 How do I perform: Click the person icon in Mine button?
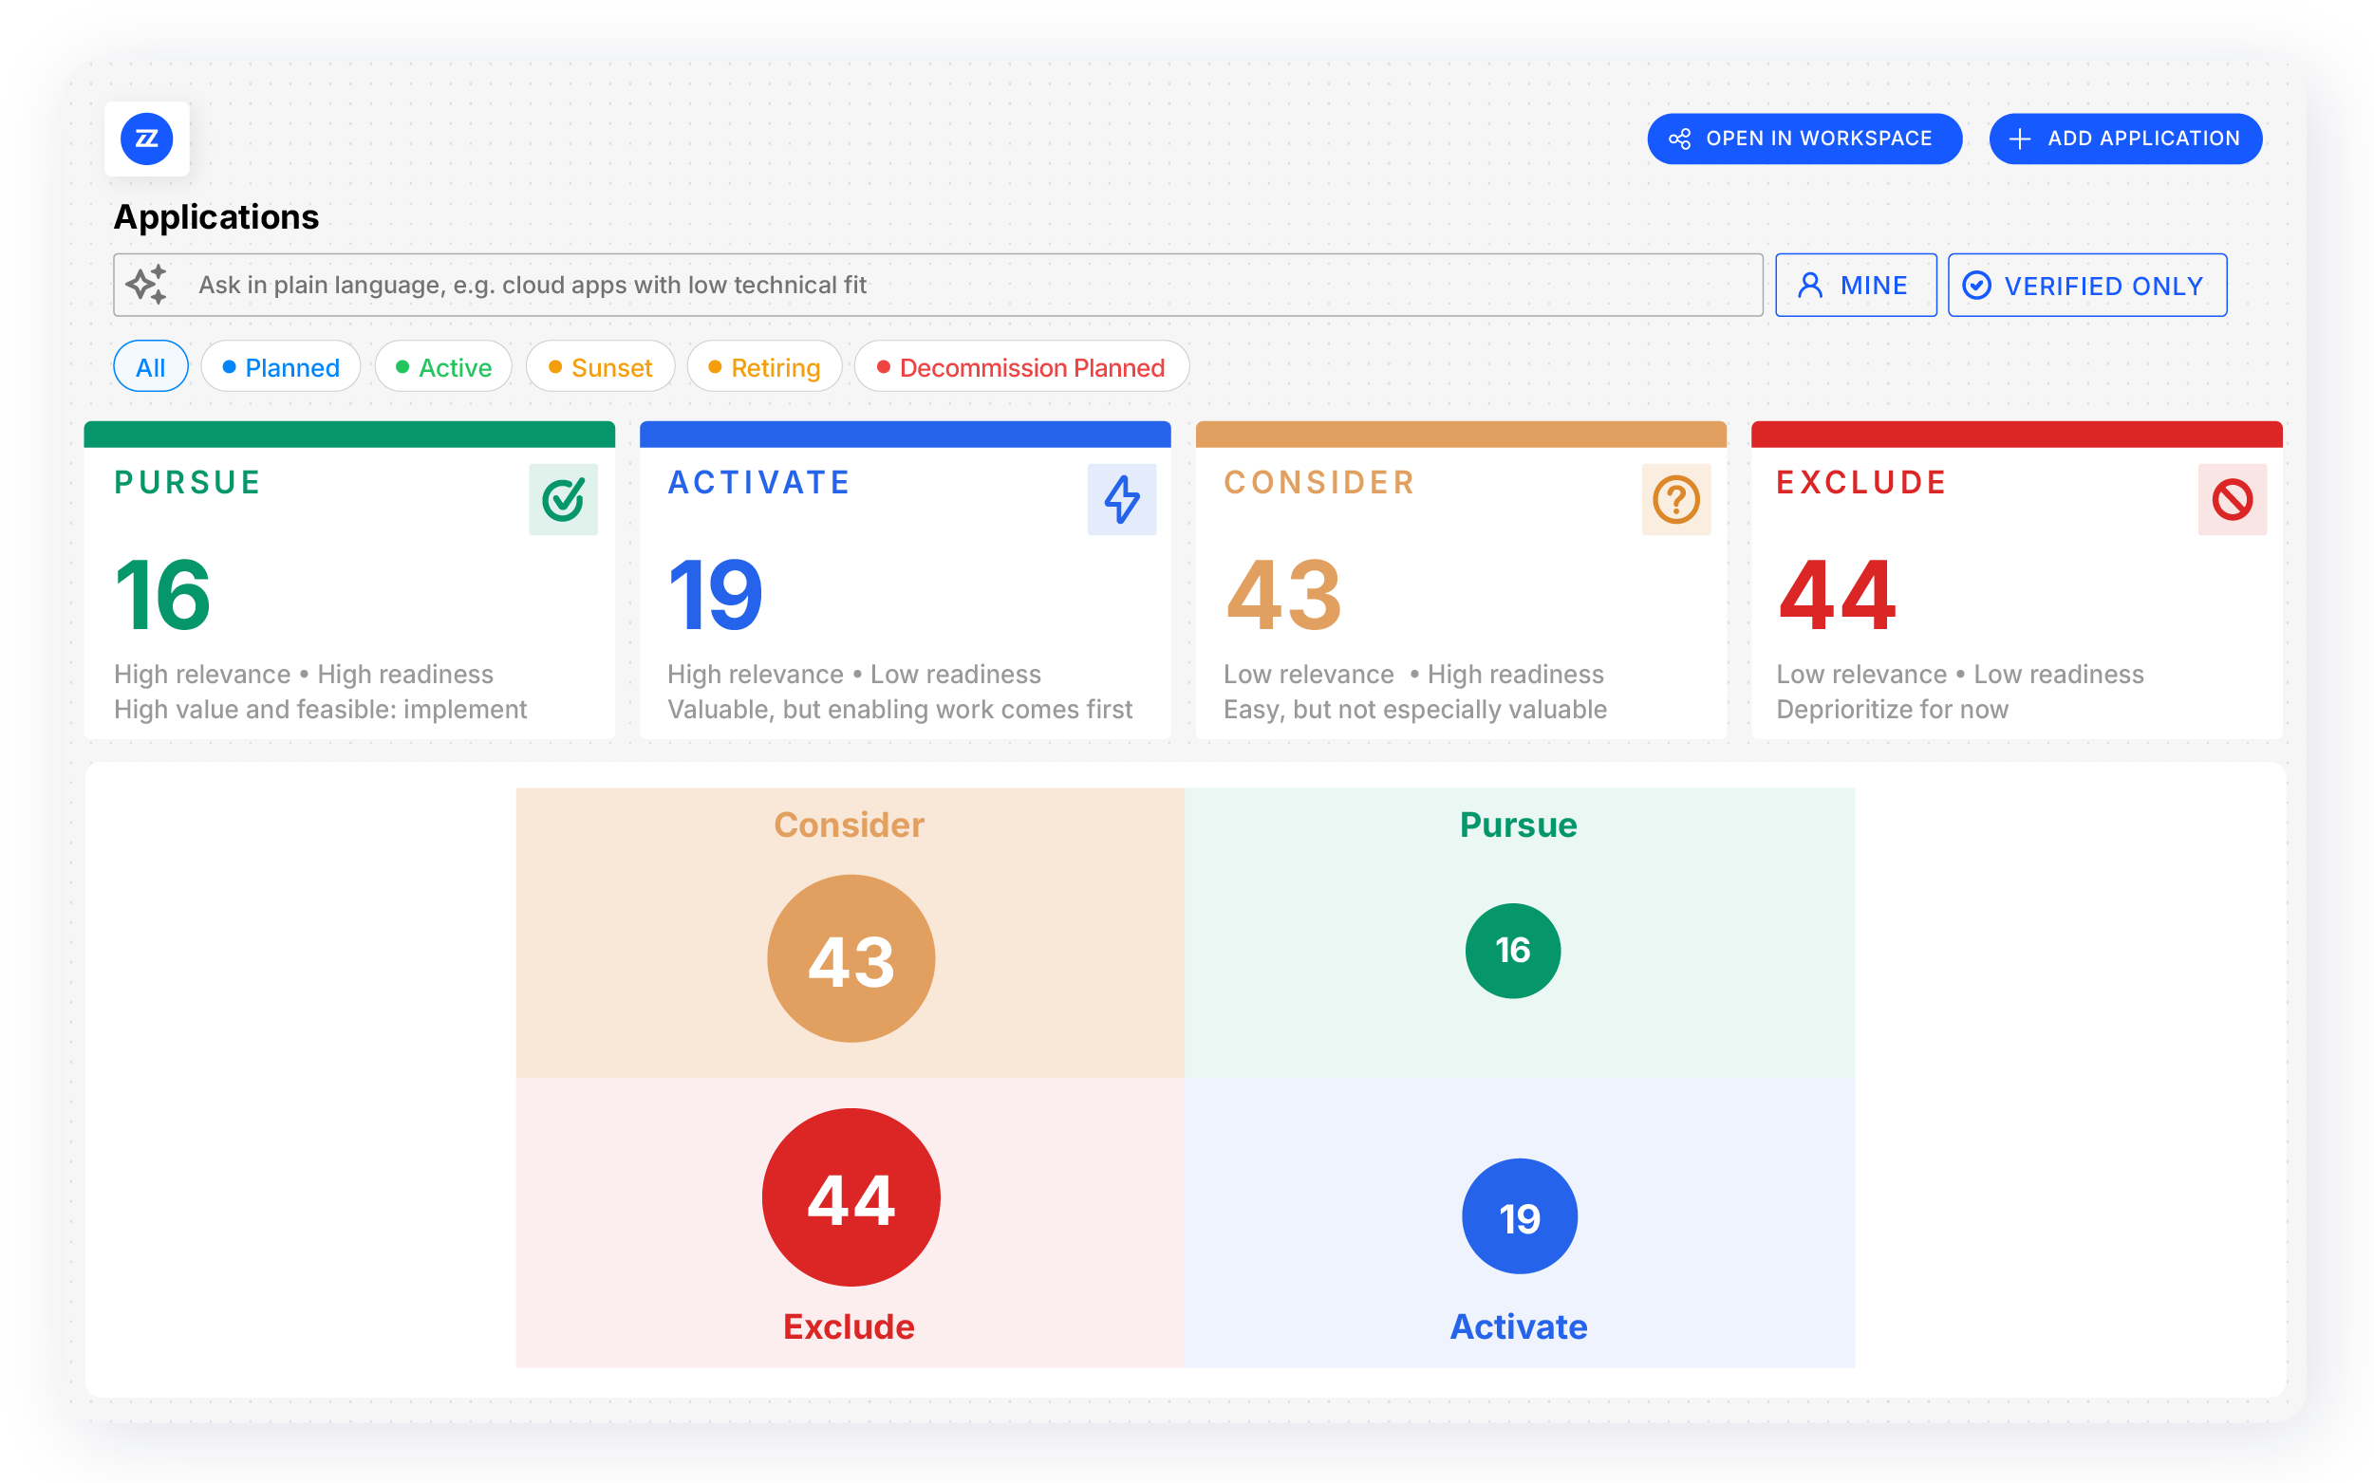click(1810, 286)
